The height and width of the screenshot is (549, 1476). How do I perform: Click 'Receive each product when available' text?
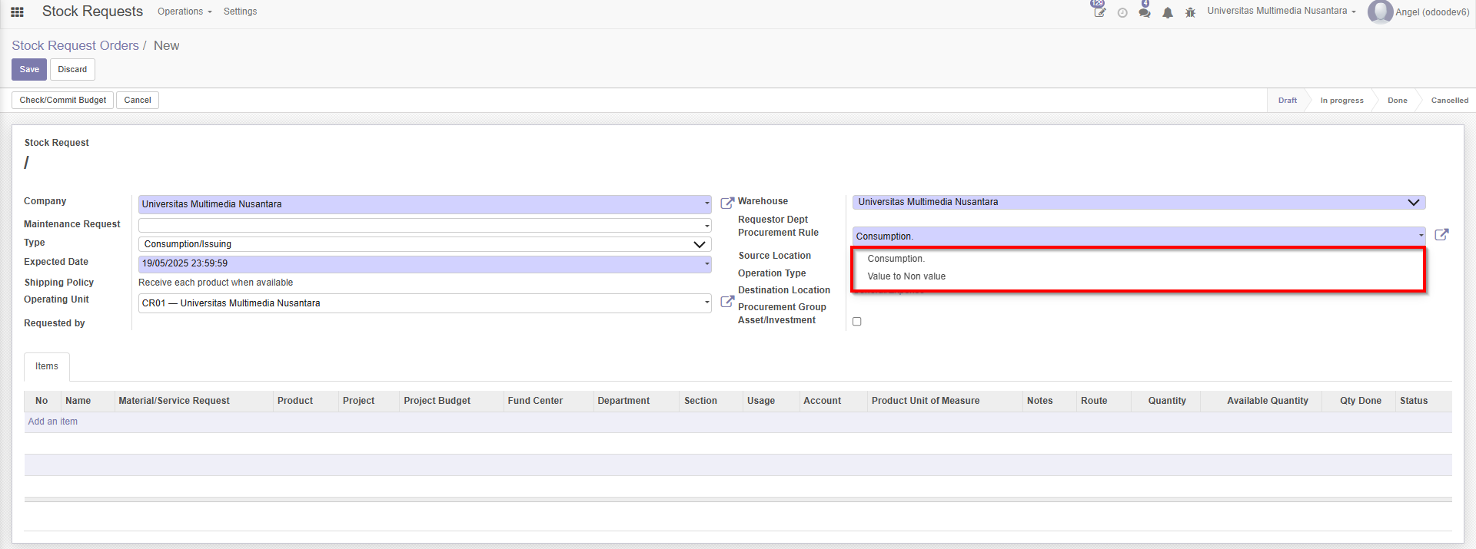[215, 283]
